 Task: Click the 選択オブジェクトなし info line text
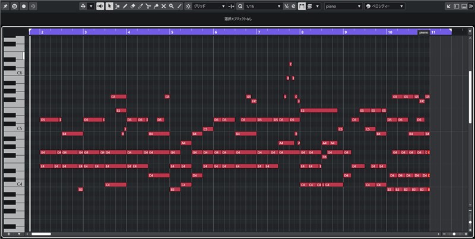point(238,19)
